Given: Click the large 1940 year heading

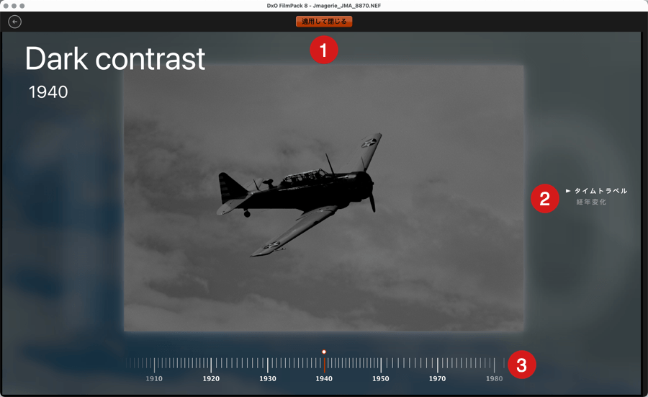Looking at the screenshot, I should [x=48, y=92].
